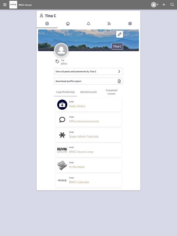Screen dimensions: 177x236
Task: Open the hamburger navigation menu
Action: (5, 5)
